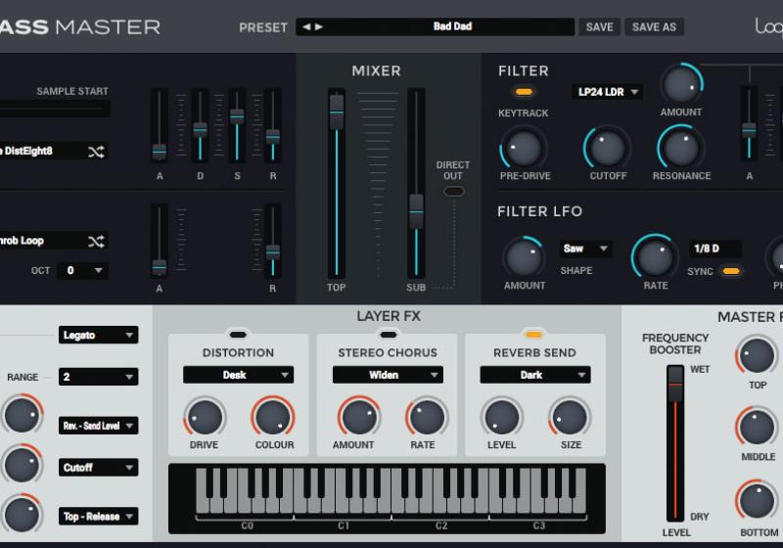Image resolution: width=783 pixels, height=548 pixels.
Task: Open the Saw LFO shape dropdown
Action: [x=584, y=249]
